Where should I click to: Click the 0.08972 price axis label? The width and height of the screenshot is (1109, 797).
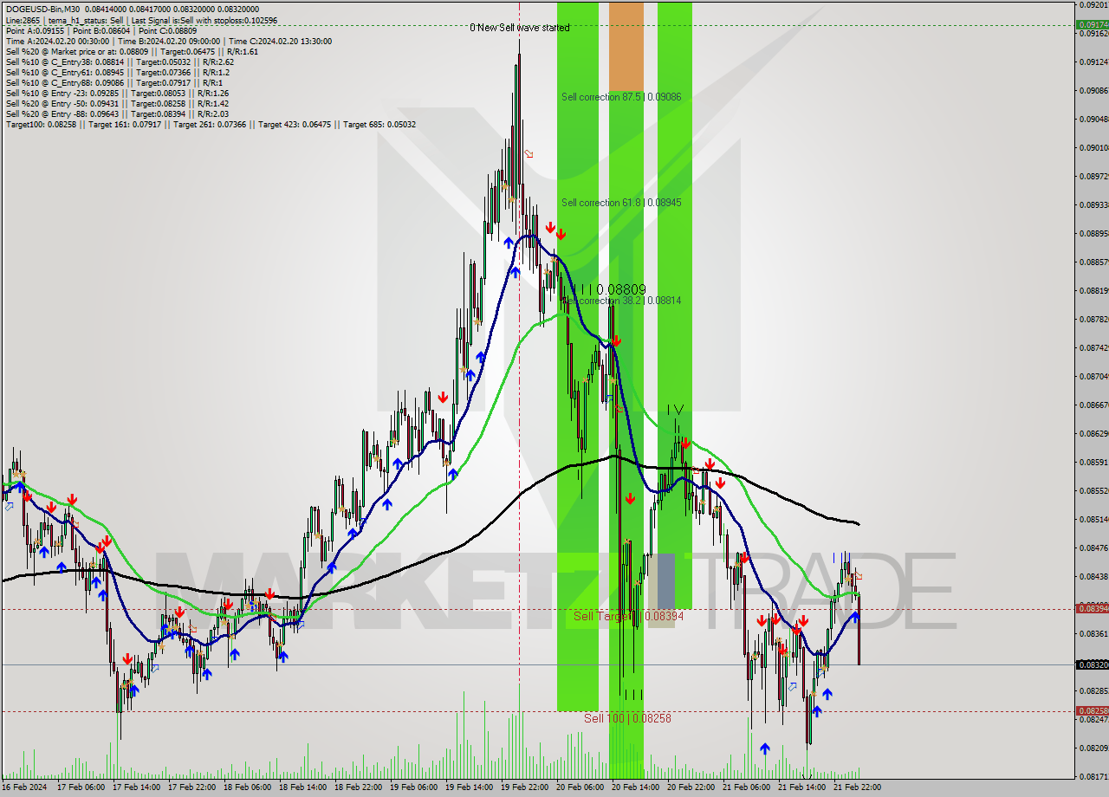(x=1094, y=176)
